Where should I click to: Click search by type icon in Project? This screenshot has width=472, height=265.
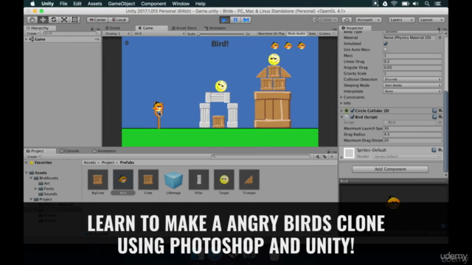coord(317,157)
